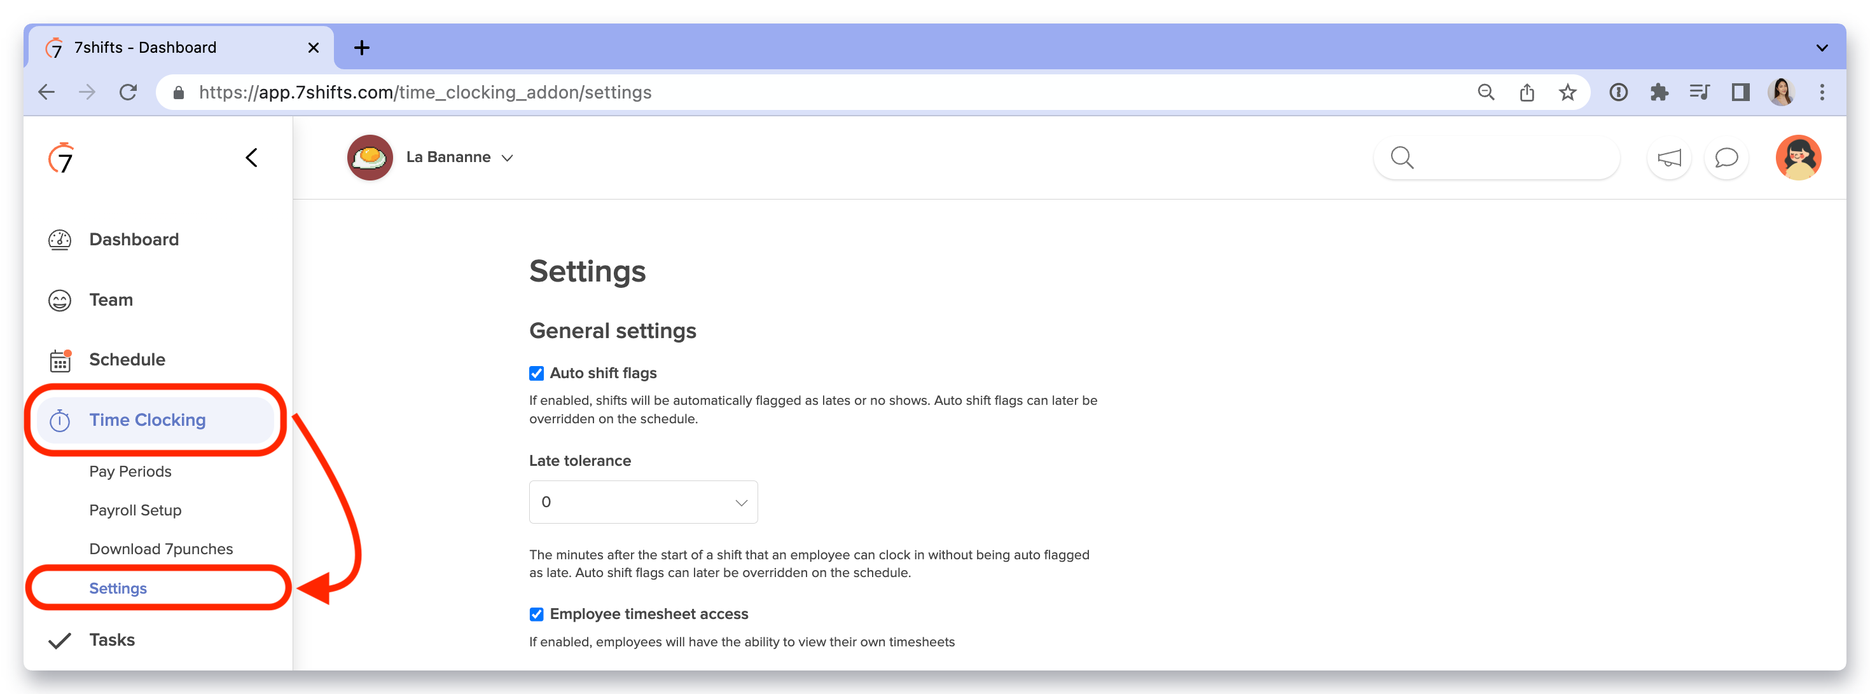Toggle the Employee timesheet access checkbox
The image size is (1870, 694).
(536, 614)
